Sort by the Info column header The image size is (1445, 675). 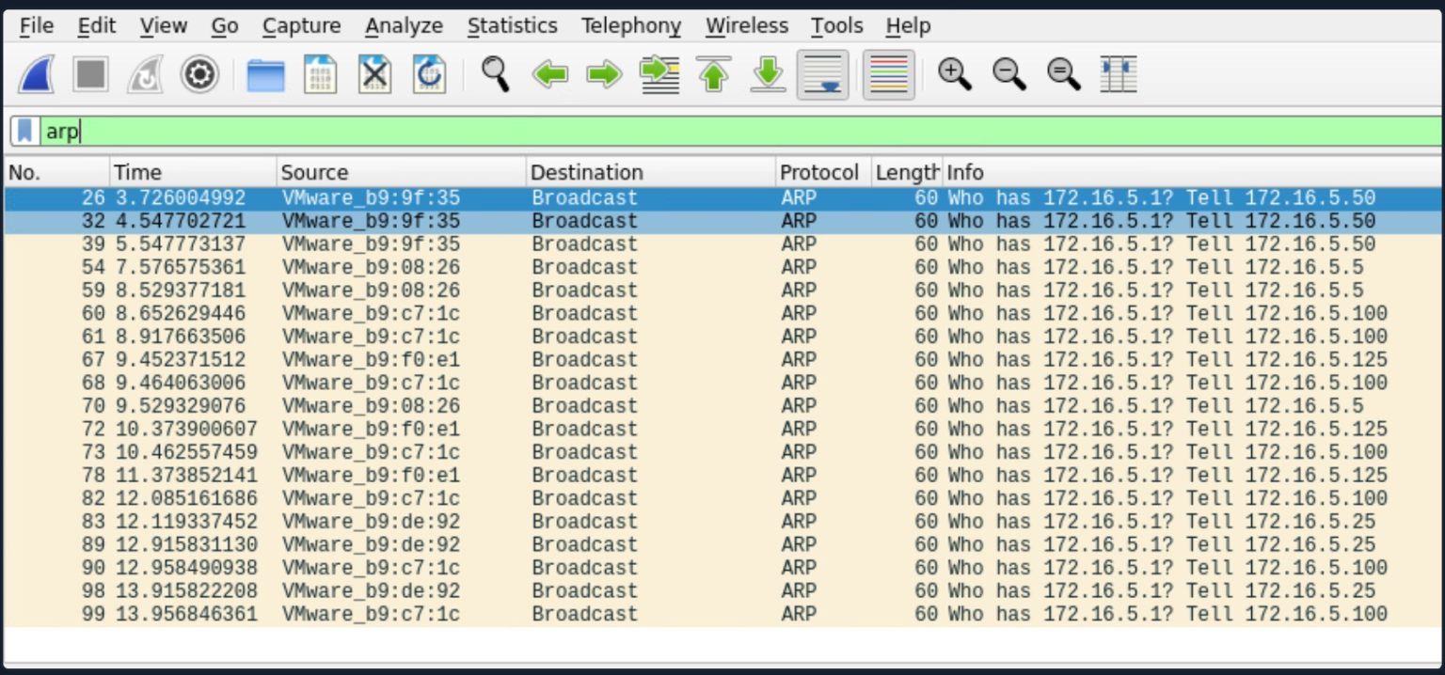tap(1192, 172)
